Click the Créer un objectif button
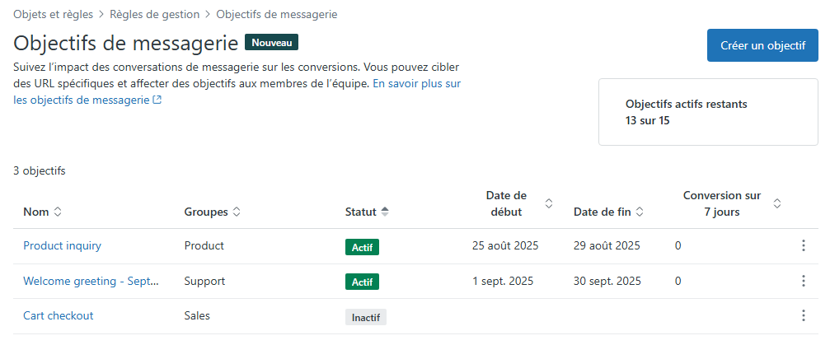Image resolution: width=830 pixels, height=345 pixels. click(762, 45)
